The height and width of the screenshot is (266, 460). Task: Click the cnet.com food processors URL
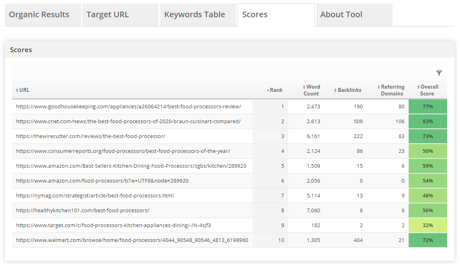[128, 122]
